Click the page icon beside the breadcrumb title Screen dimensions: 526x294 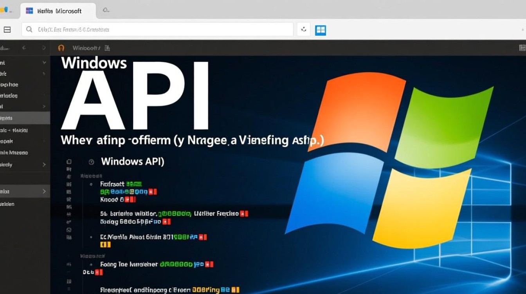106,47
